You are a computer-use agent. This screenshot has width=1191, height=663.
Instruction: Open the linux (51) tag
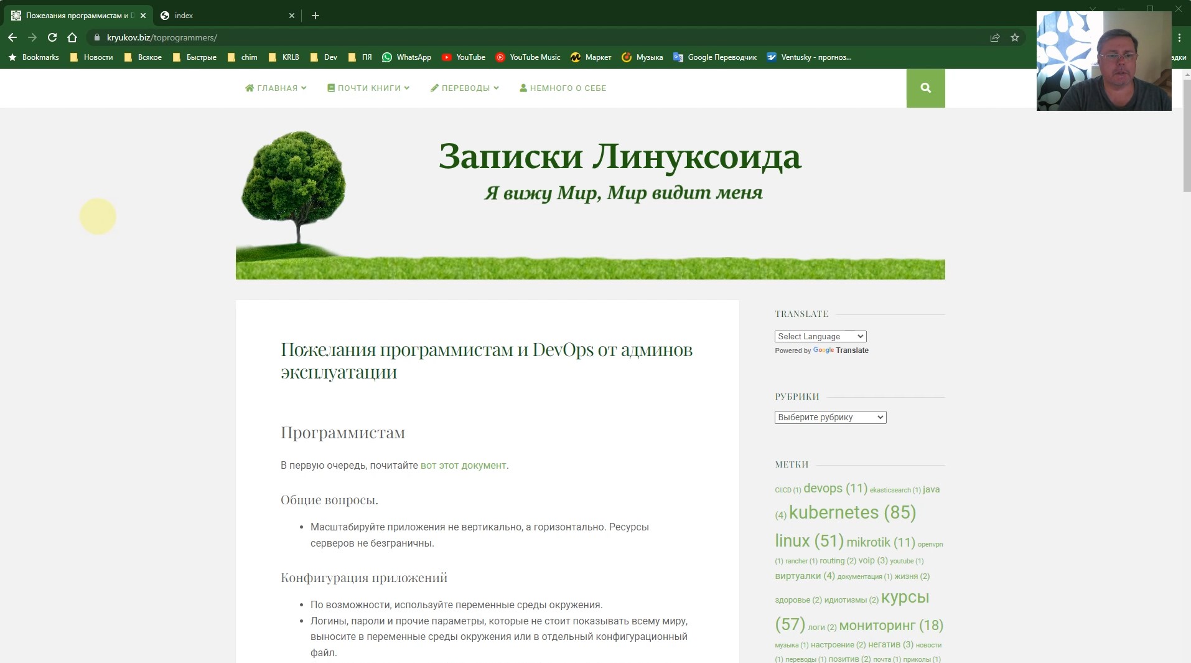click(x=809, y=540)
